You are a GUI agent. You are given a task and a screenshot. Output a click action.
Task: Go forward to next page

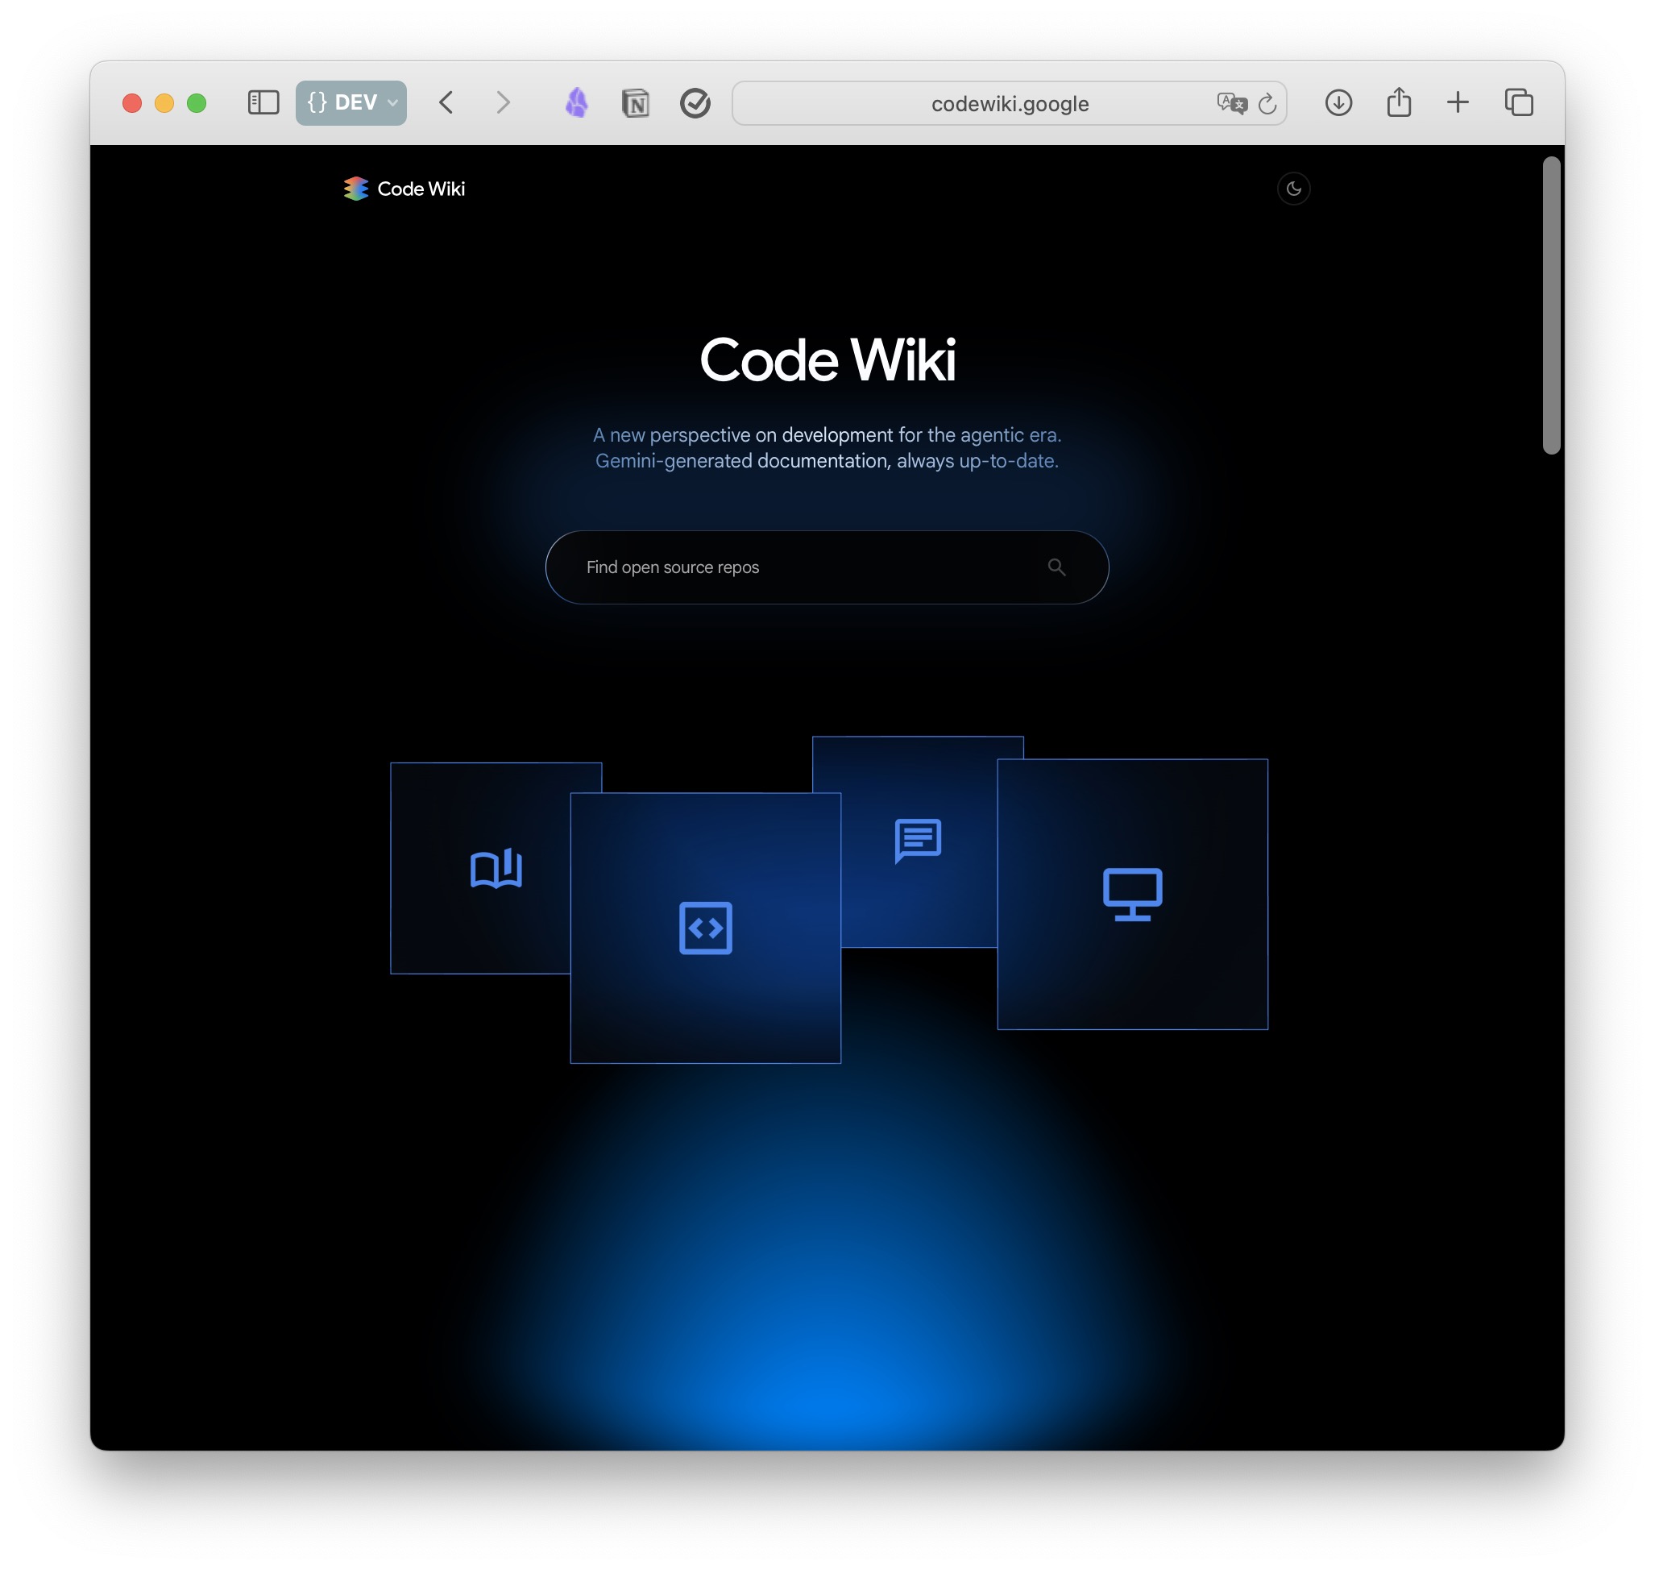[x=502, y=103]
